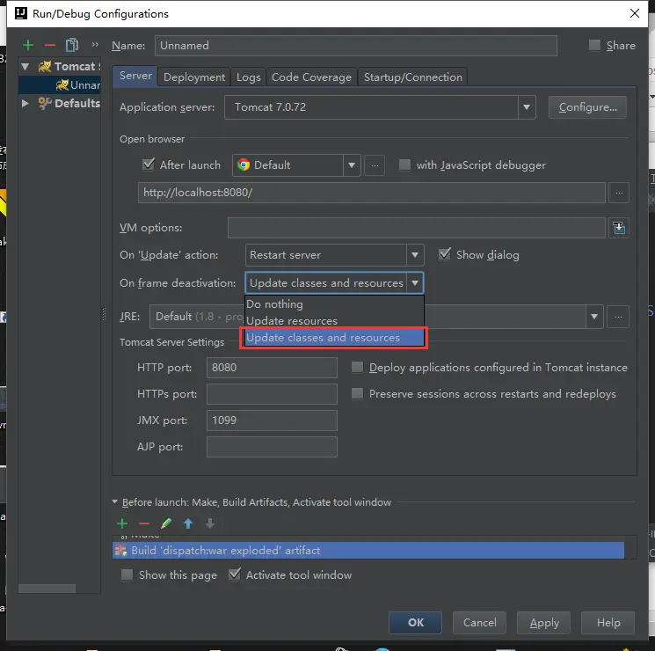This screenshot has height=651, width=655.
Task: Switch to the Code Coverage tab
Action: click(311, 77)
